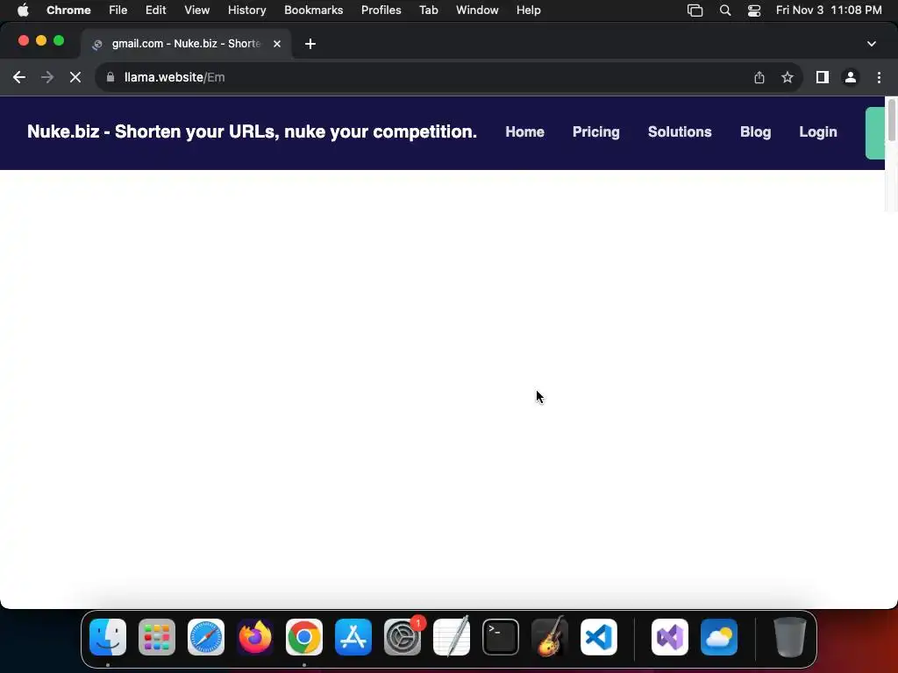Open the Edit menu
Image resolution: width=898 pixels, height=673 pixels.
click(156, 11)
